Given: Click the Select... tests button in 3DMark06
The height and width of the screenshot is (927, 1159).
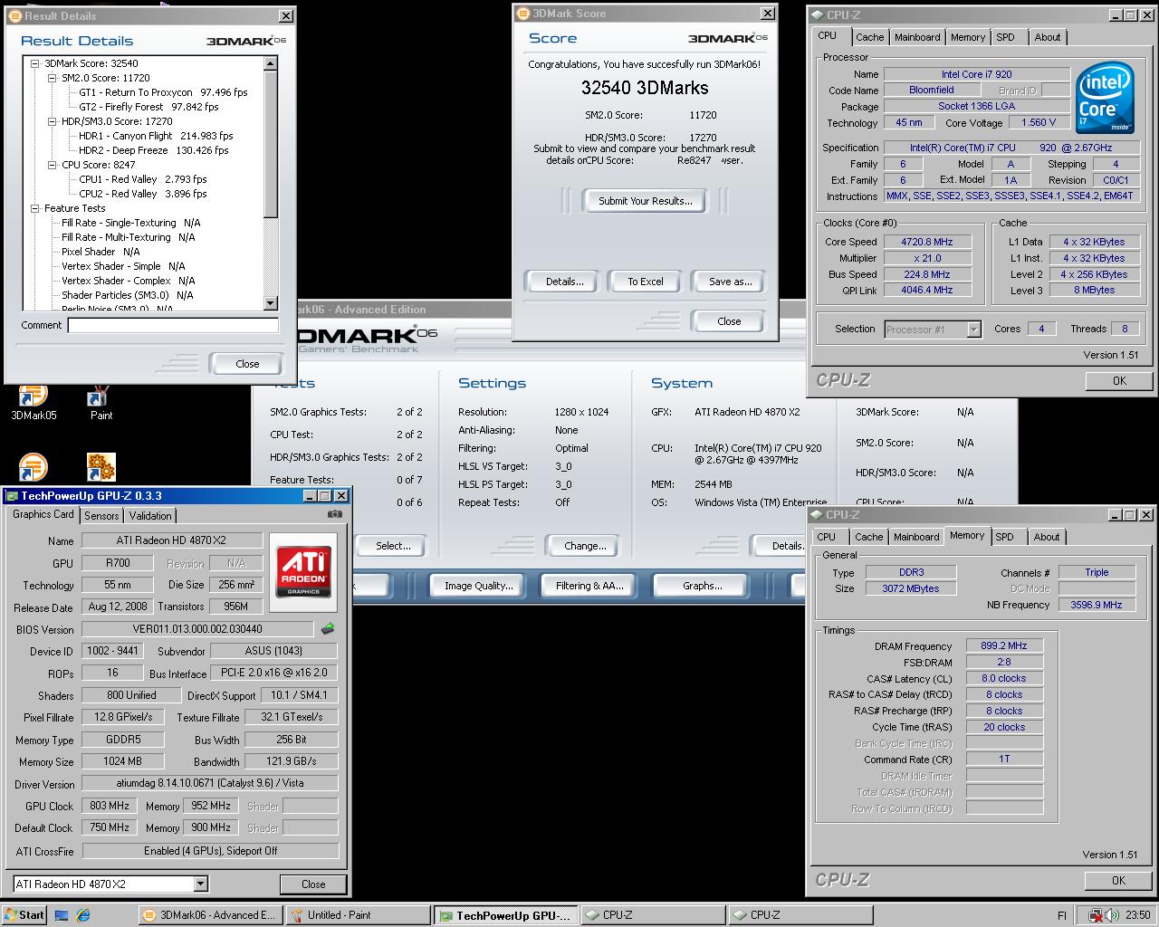Looking at the screenshot, I should (393, 546).
